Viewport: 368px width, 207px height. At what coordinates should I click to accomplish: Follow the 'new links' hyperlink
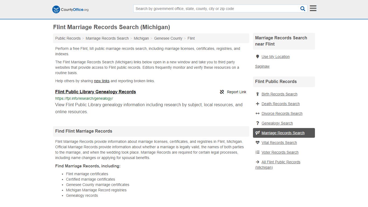pyautogui.click(x=102, y=81)
